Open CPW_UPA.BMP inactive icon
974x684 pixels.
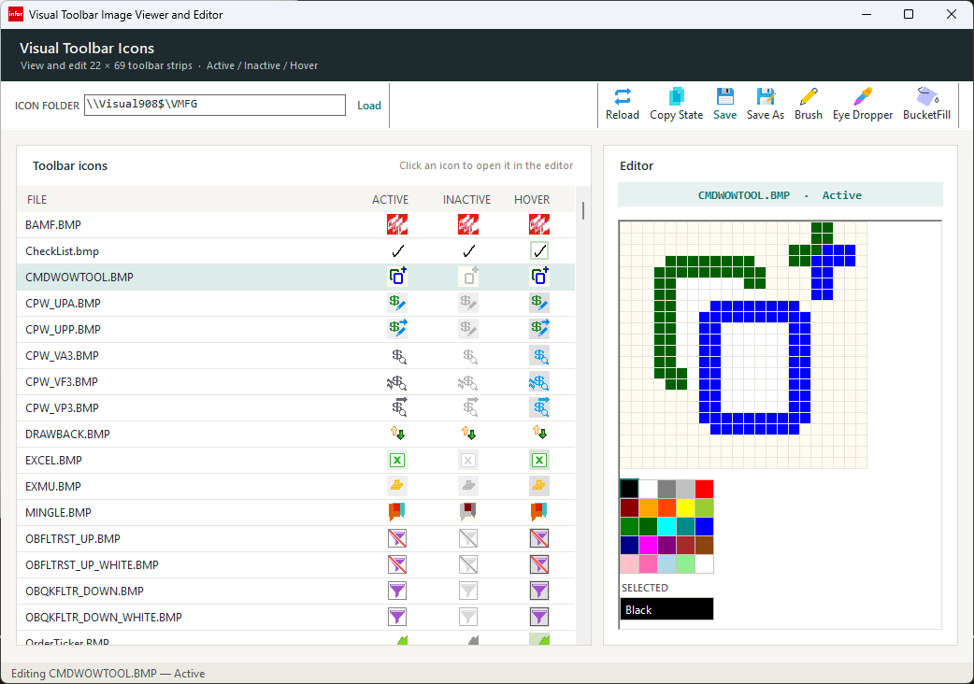coord(467,303)
